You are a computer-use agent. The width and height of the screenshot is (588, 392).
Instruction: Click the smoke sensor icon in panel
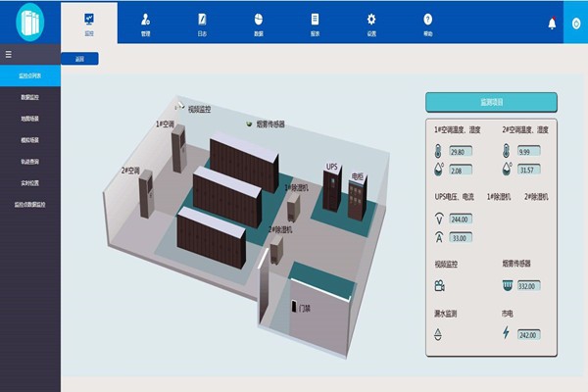click(506, 286)
